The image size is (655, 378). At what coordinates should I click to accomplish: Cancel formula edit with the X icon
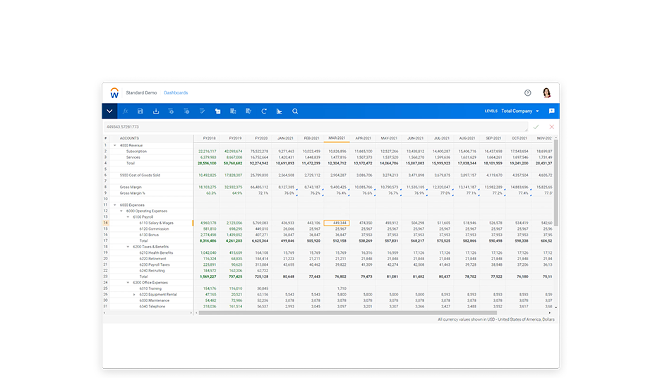[551, 127]
